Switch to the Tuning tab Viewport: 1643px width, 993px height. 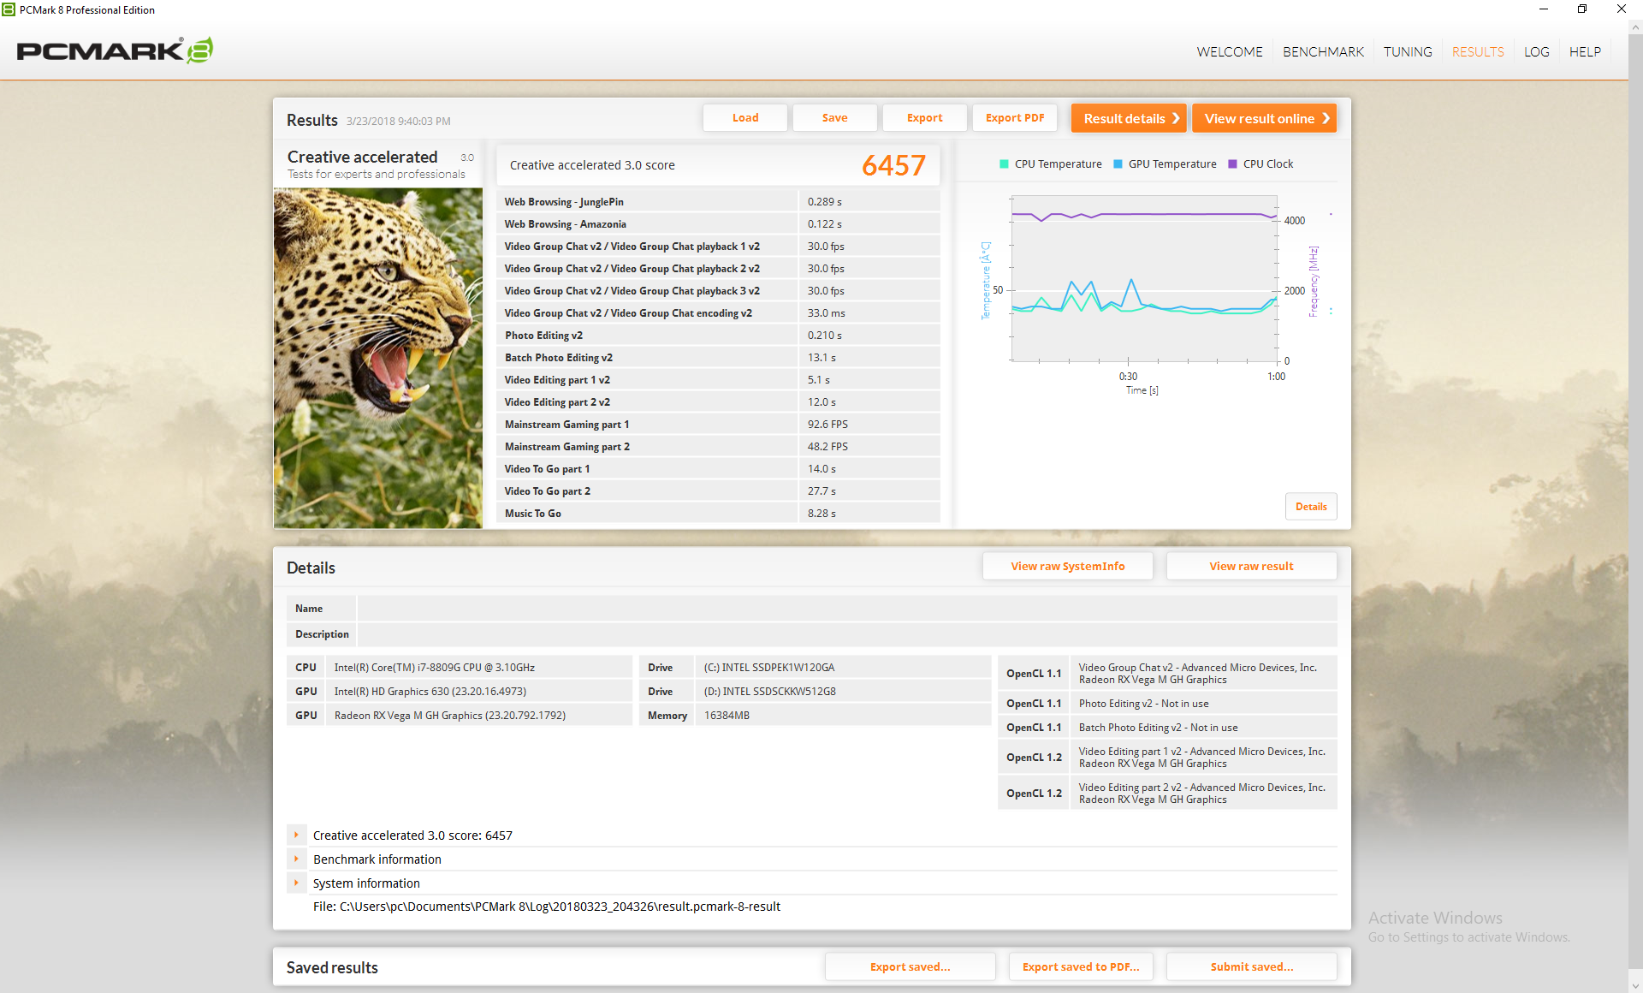(x=1407, y=52)
